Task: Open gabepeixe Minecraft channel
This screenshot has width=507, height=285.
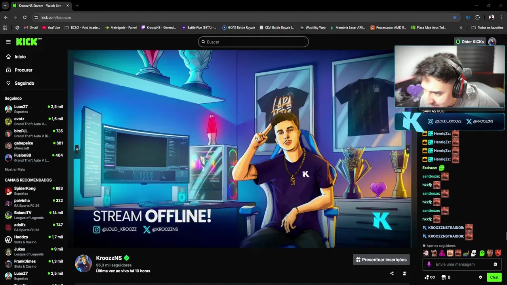Action: pos(34,145)
